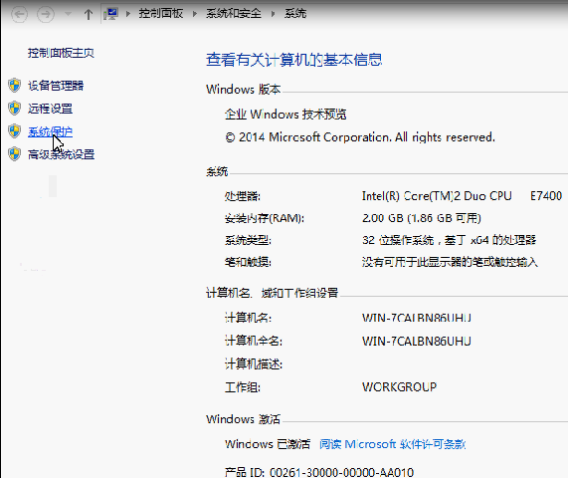This screenshot has height=478, width=568.
Task: Click shield icon beside 设备管理器
Action: pos(15,86)
